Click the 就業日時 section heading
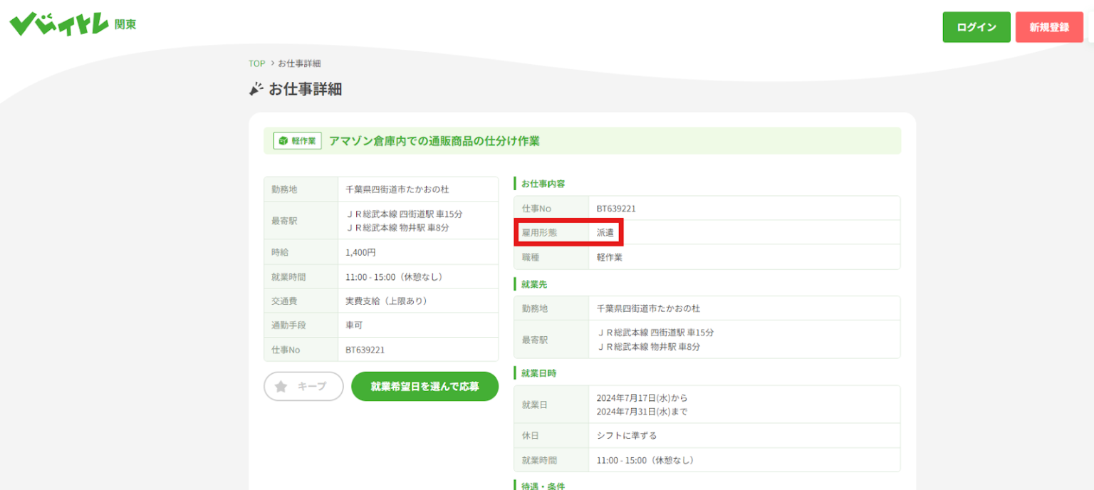The image size is (1094, 490). point(538,372)
